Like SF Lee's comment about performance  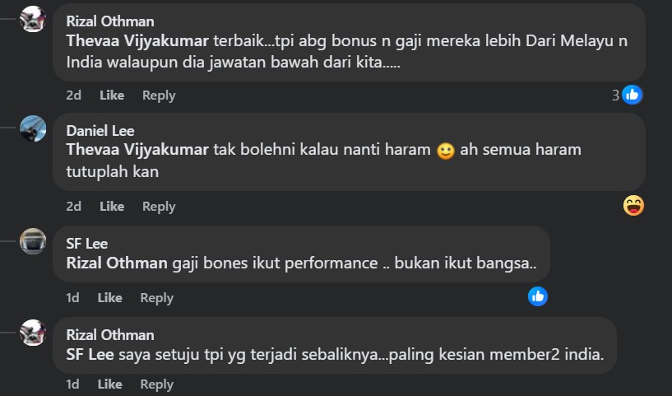[110, 298]
